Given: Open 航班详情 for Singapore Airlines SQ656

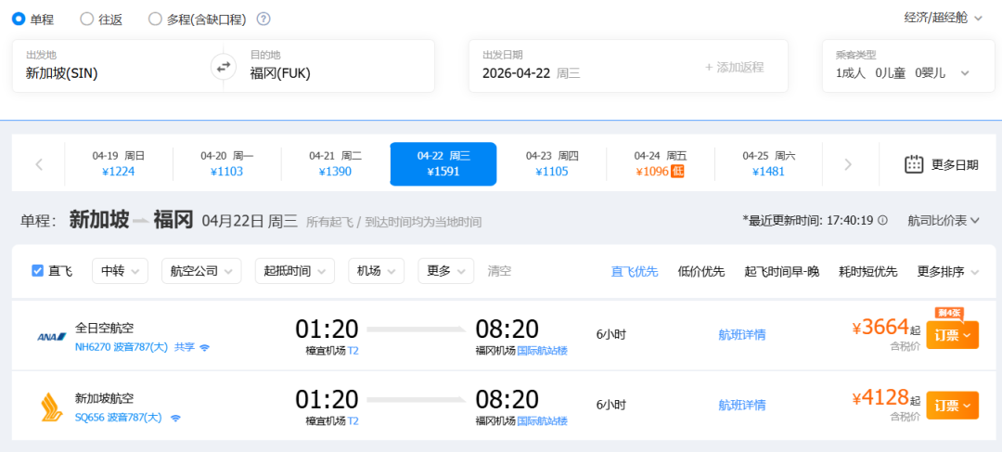Looking at the screenshot, I should point(741,405).
